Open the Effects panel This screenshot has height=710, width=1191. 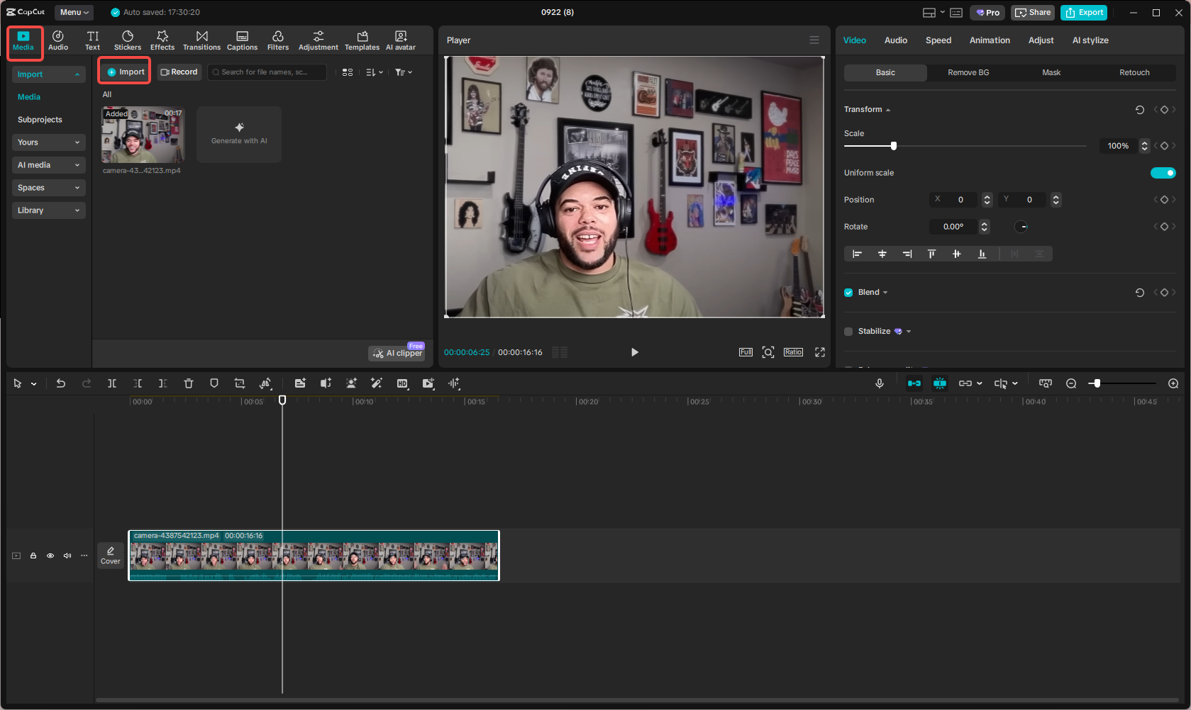[x=162, y=40]
